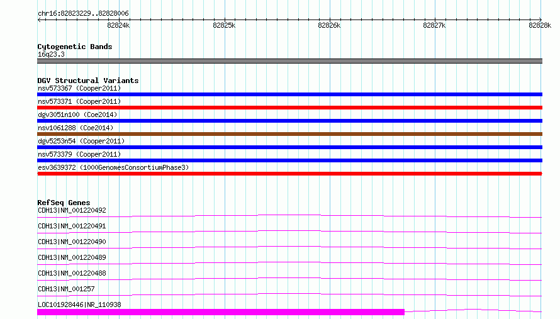
Task: Open the CDH13|NM_001257 transcript label
Action: coord(66,289)
